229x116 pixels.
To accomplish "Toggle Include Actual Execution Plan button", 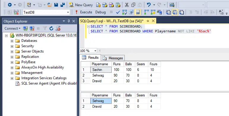I will tap(146, 12).
